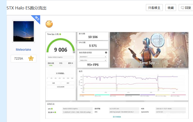Screen dimensions: 193x122
Task: Open the starry night user avatar
Action: click(24, 31)
